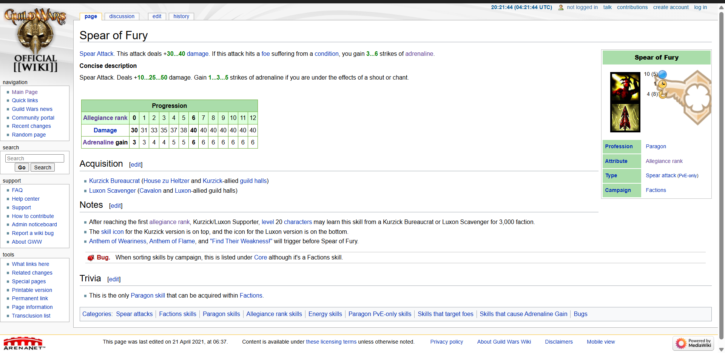Open the Luxon Scavenger link

pos(113,191)
